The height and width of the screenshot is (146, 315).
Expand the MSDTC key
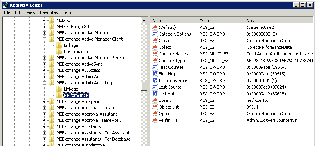click(x=44, y=20)
